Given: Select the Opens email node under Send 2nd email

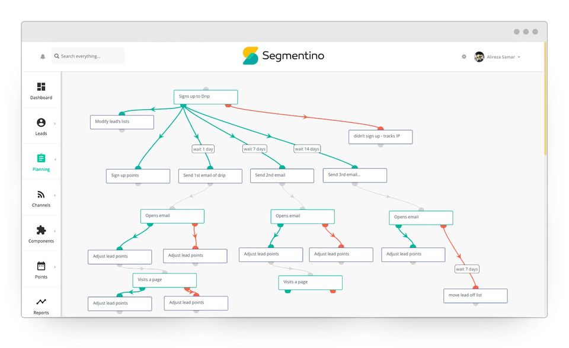Looking at the screenshot, I should [303, 216].
